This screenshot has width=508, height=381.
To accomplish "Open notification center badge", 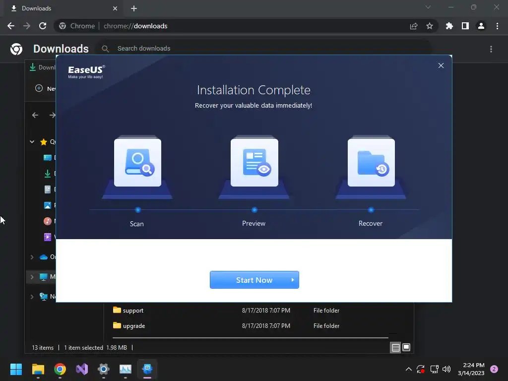I will 494,369.
